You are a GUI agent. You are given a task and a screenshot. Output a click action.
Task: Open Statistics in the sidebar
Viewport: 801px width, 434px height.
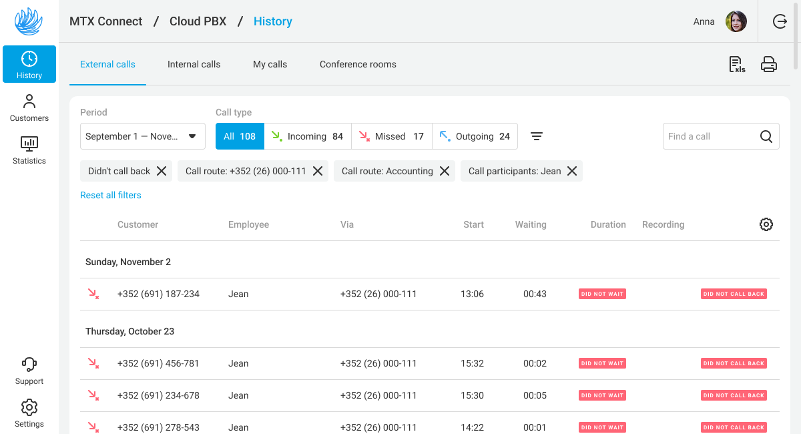[x=29, y=150]
